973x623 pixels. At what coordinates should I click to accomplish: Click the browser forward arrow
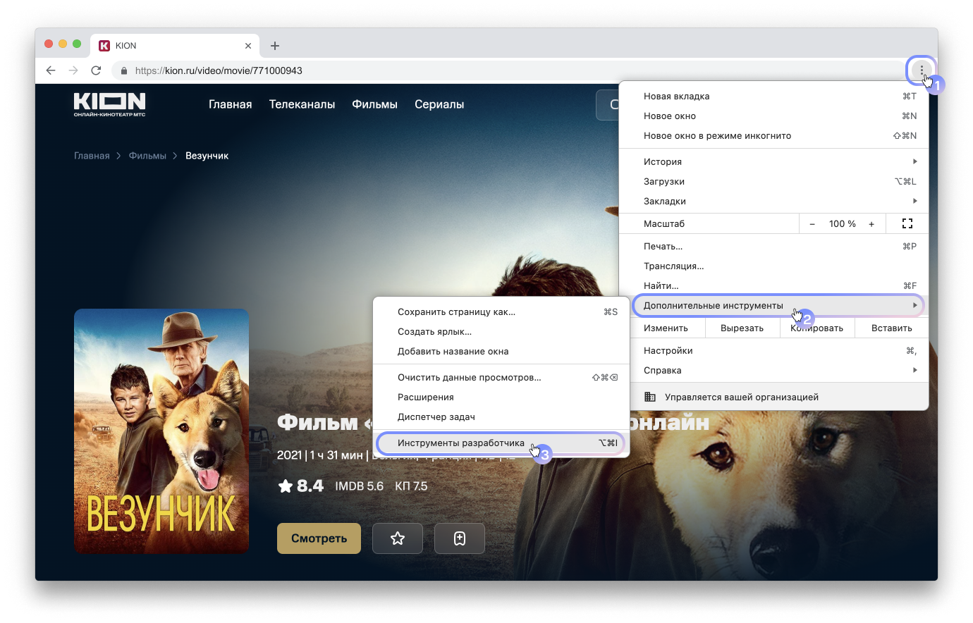[73, 70]
